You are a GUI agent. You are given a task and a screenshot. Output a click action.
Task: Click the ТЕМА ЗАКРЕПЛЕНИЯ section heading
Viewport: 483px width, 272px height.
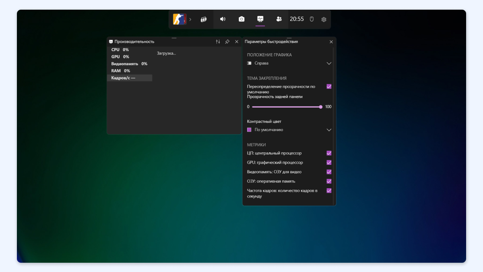click(x=267, y=78)
